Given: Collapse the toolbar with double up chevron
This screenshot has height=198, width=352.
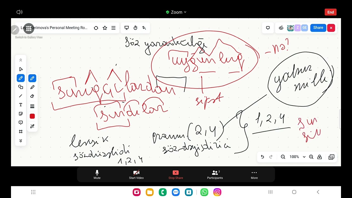Looking at the screenshot, I should tap(21, 60).
